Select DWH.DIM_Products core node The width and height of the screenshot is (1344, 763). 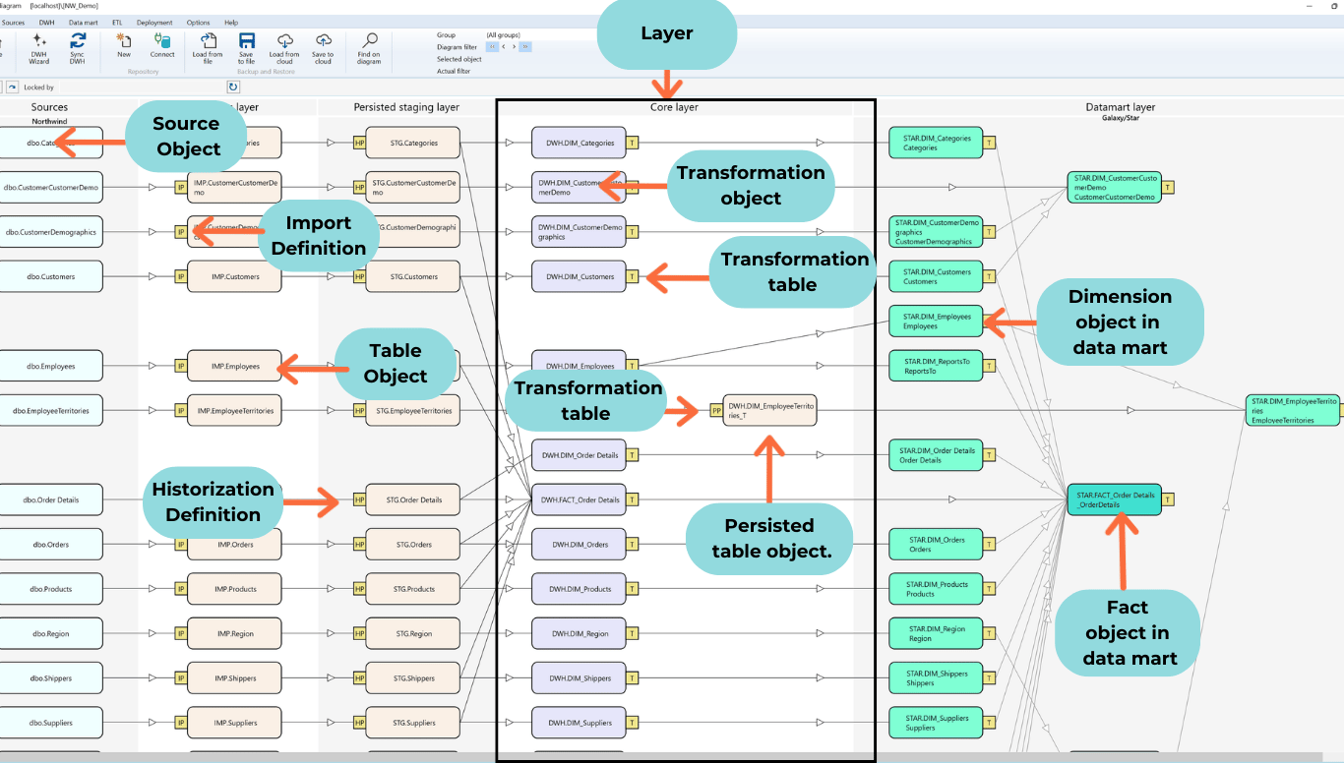click(x=580, y=589)
